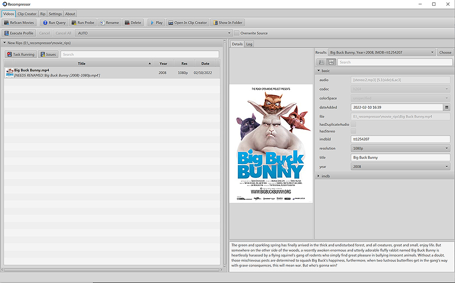Switch to the Videos tab
455x283 pixels.
[x=8, y=14]
